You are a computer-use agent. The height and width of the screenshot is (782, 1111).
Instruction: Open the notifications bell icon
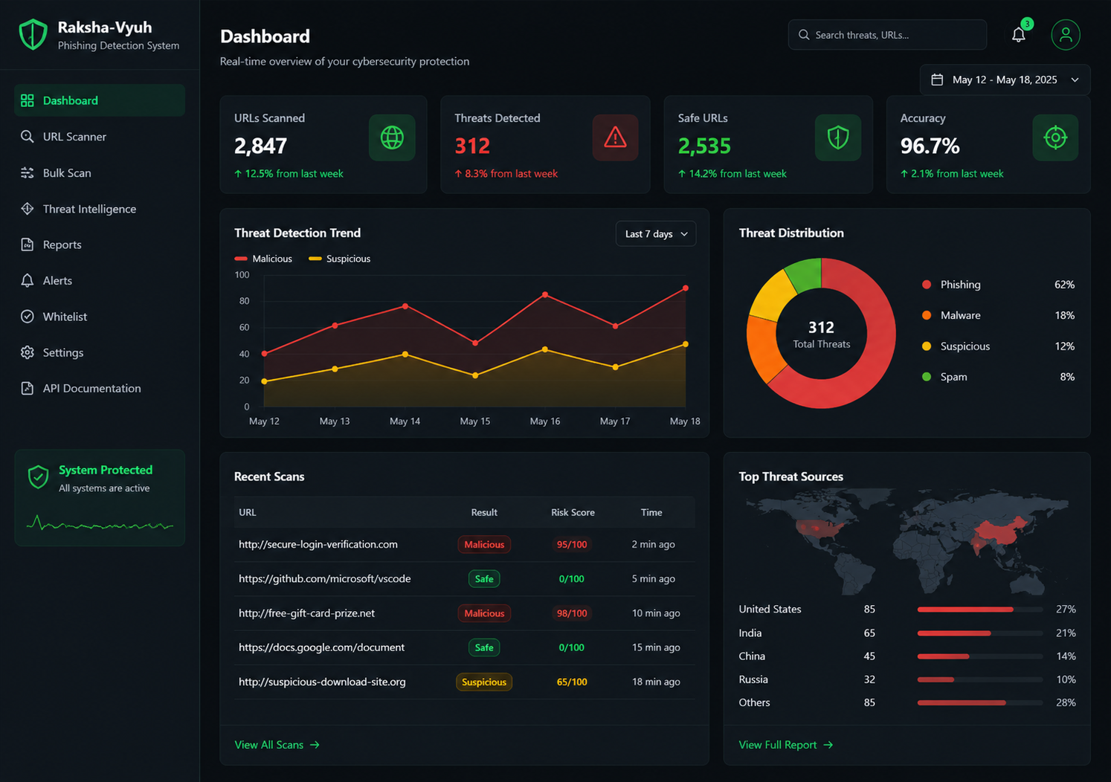click(x=1019, y=35)
